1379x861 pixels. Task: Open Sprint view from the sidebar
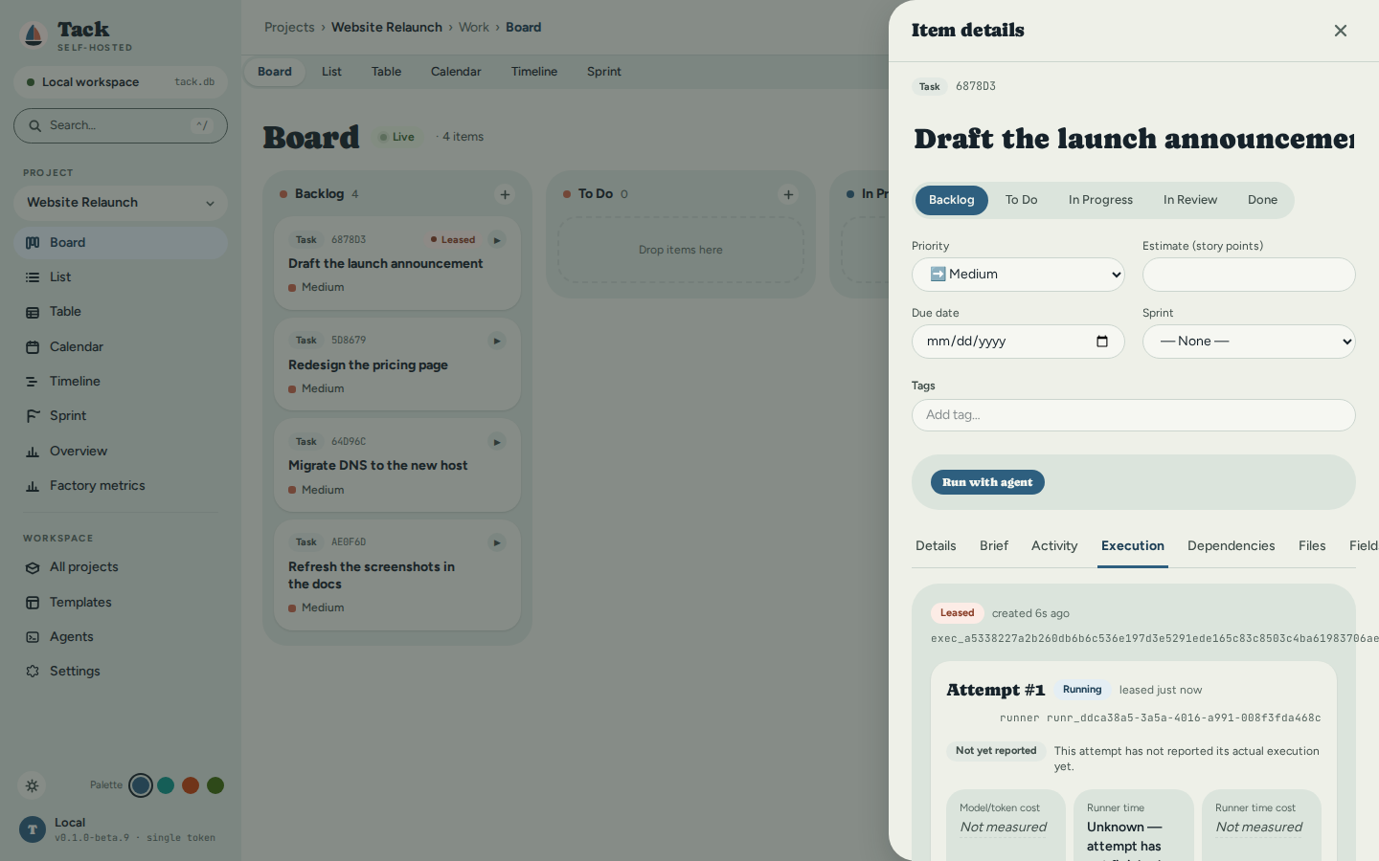click(121, 416)
